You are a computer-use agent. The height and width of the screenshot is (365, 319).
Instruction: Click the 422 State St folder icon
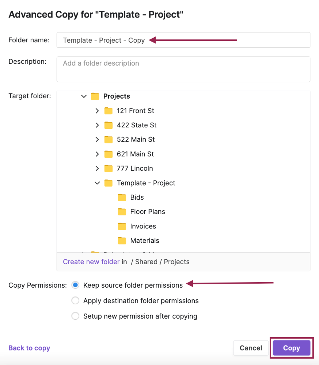(109, 125)
